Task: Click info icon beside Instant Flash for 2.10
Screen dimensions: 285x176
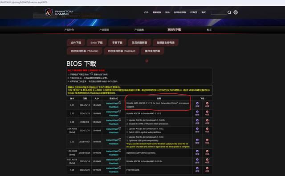Action: 120,111
